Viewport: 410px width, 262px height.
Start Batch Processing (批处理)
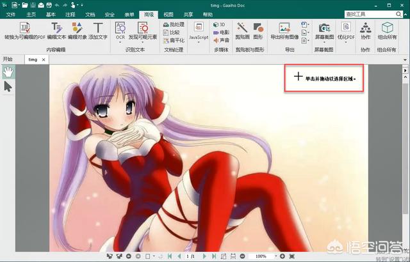pos(174,24)
